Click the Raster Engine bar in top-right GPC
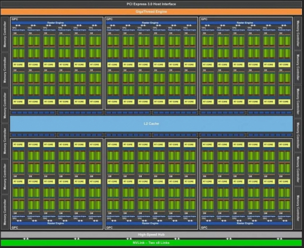This screenshot has width=304, height=248. click(x=246, y=23)
